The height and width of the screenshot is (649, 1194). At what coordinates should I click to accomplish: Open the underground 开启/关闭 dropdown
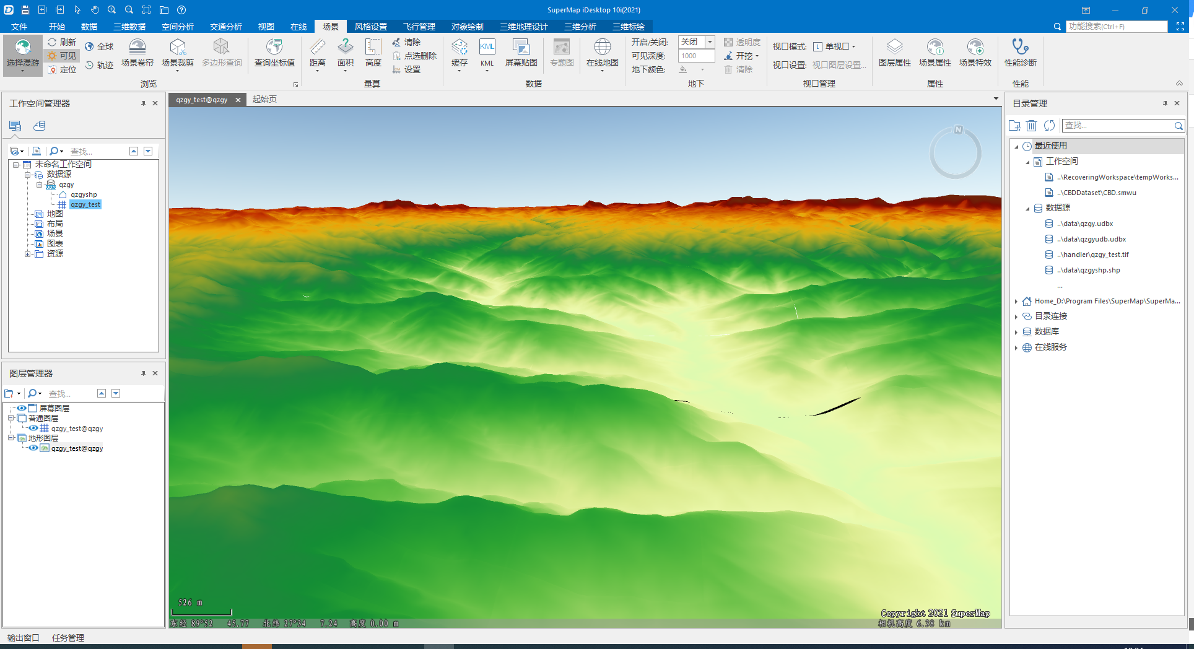[710, 41]
